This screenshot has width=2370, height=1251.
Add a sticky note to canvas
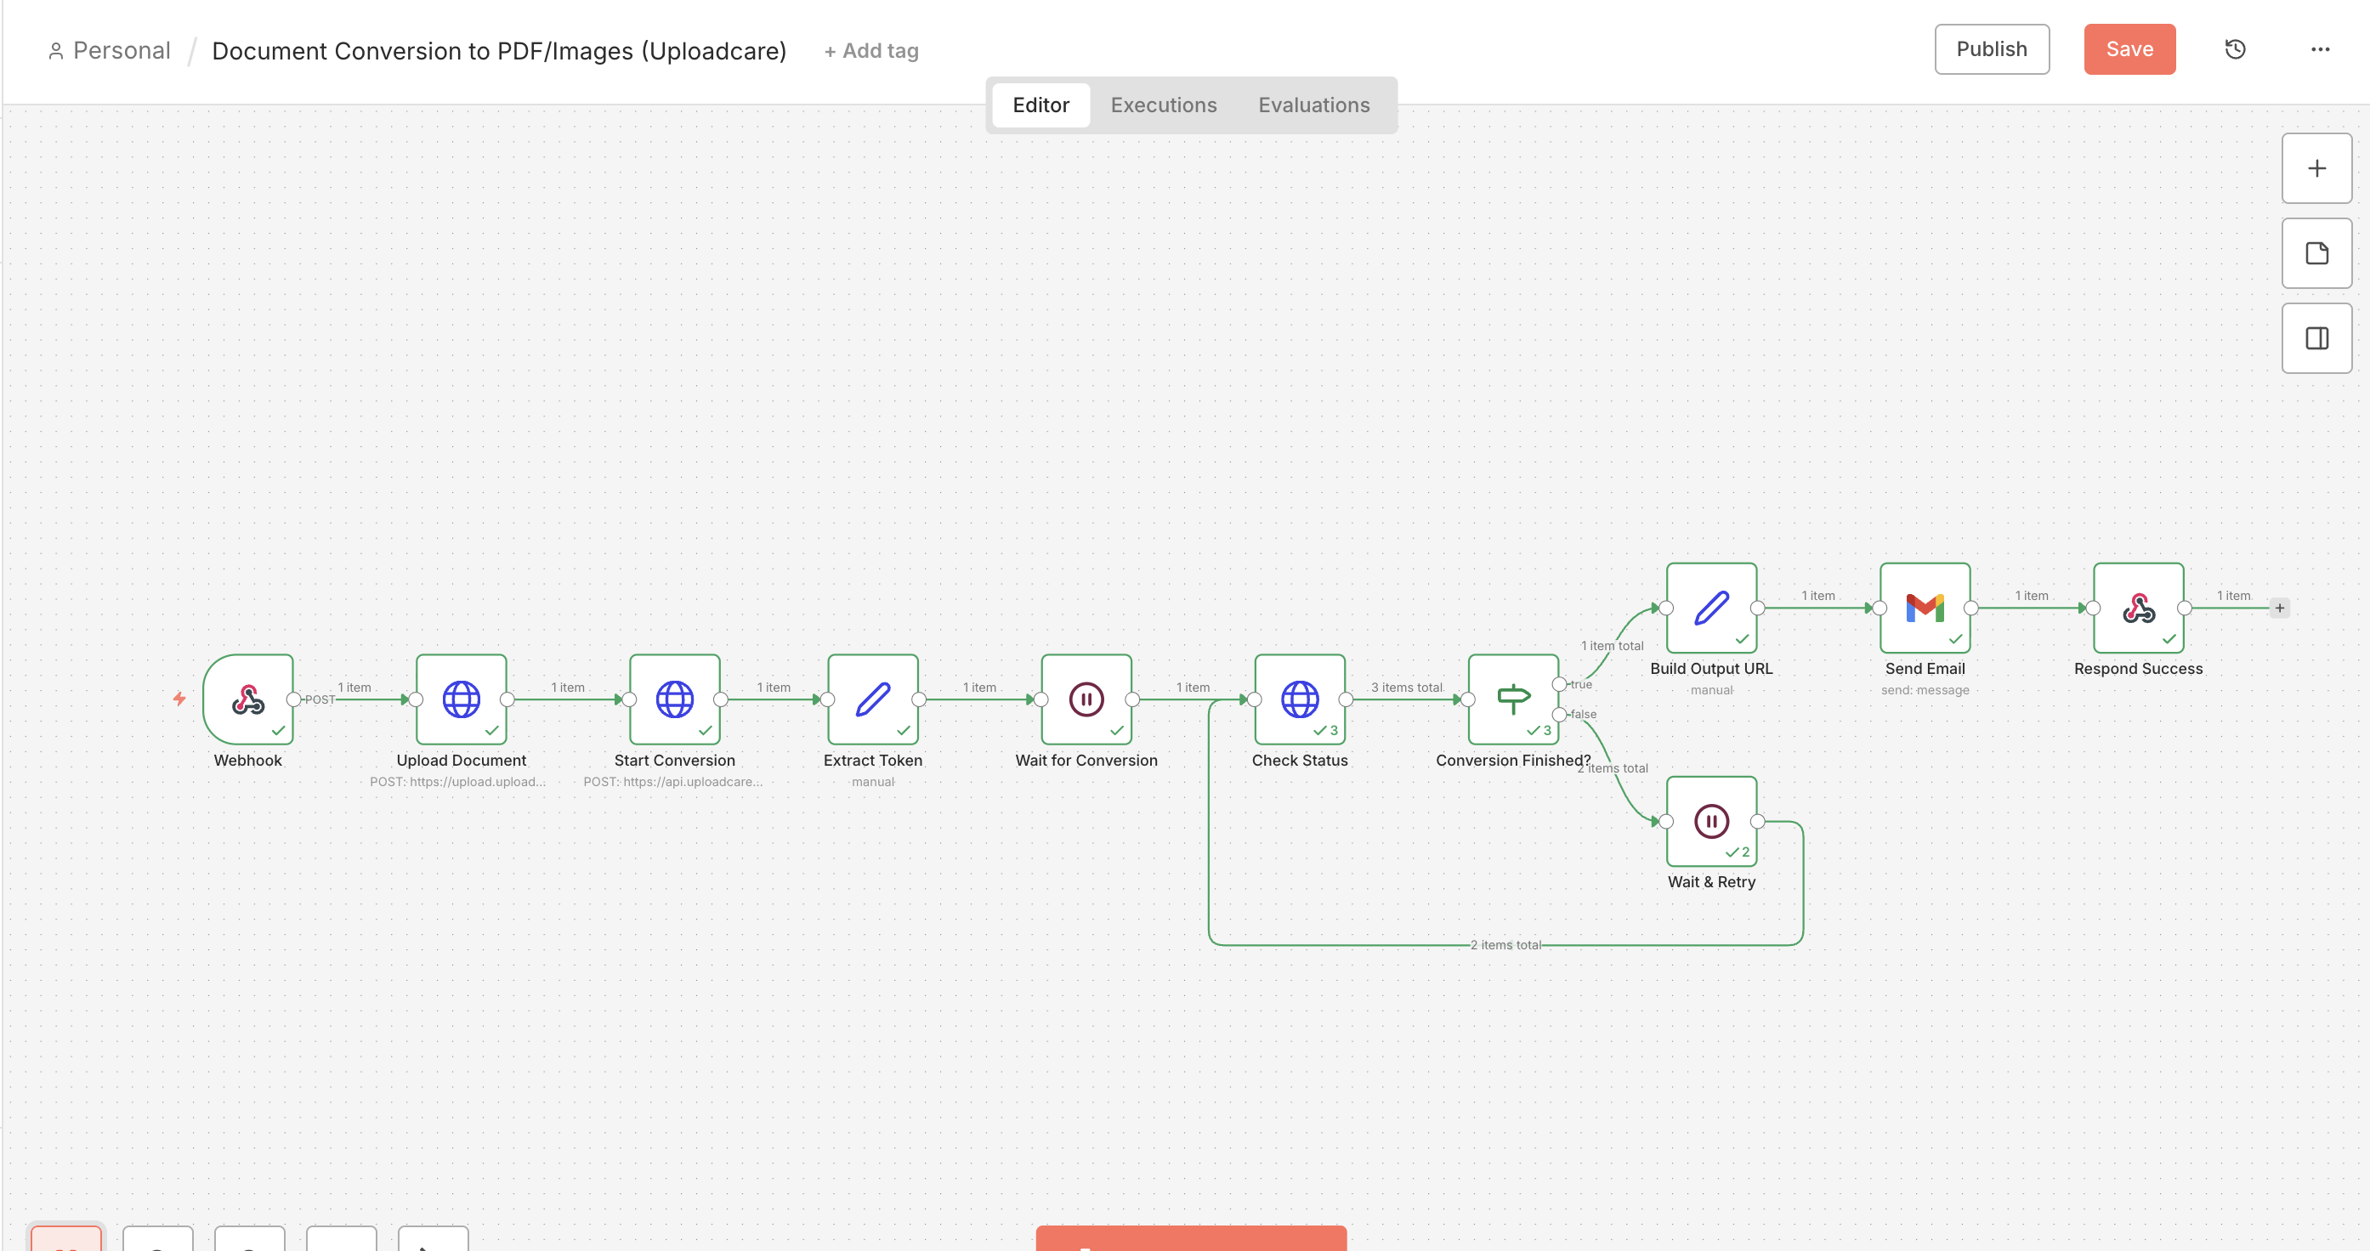click(x=2316, y=253)
